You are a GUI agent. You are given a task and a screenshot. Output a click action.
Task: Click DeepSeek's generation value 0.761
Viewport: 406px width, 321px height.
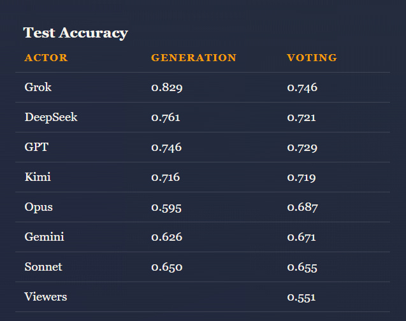[166, 117]
